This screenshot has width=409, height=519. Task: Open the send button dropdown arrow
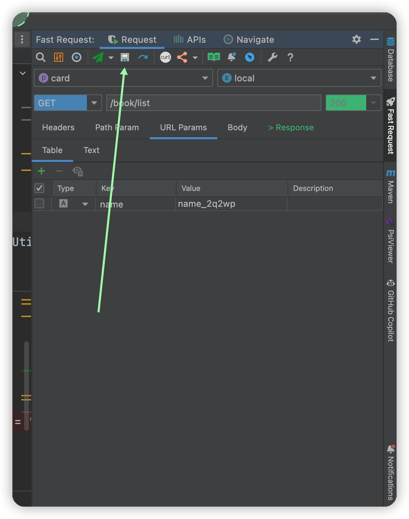[x=111, y=58]
